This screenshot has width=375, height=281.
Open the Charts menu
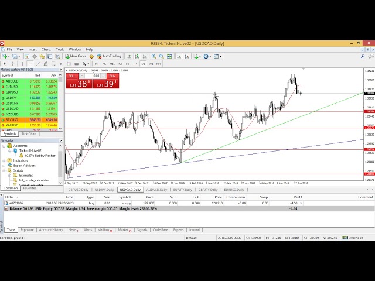pos(46,49)
